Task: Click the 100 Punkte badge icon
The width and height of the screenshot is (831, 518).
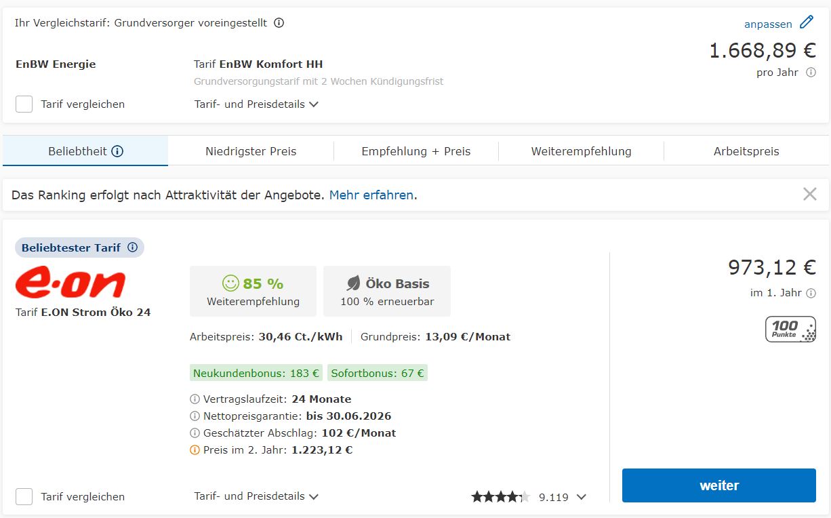Action: coord(790,329)
